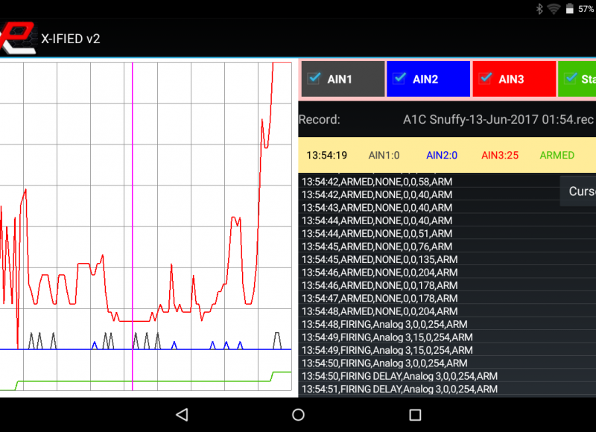Open recent apps with square icon
This screenshot has height=432, width=596.
tap(416, 414)
